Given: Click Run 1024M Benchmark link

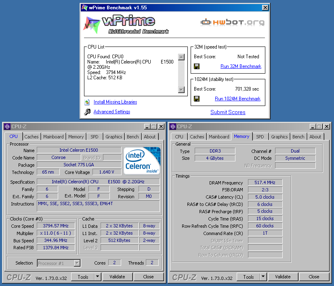Looking at the screenshot, I should coord(237,99).
